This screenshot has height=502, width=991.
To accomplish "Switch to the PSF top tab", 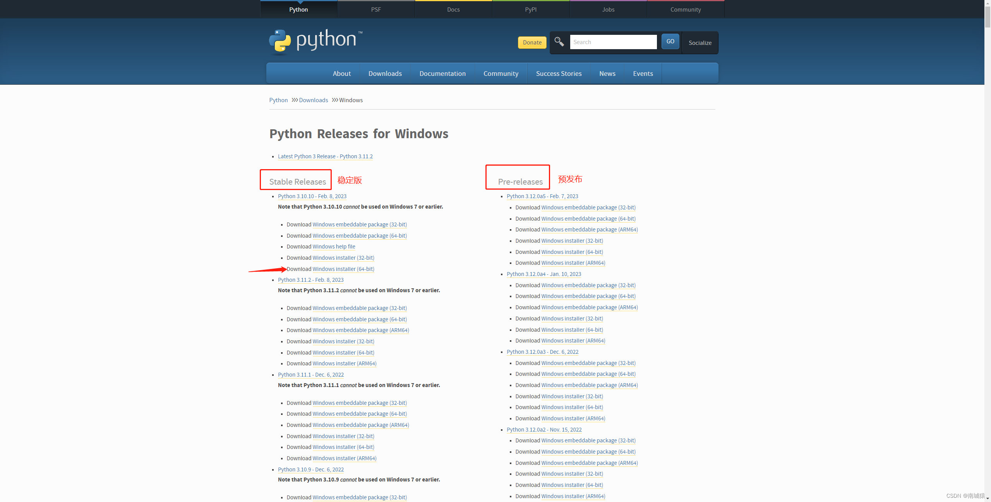I will tap(376, 9).
